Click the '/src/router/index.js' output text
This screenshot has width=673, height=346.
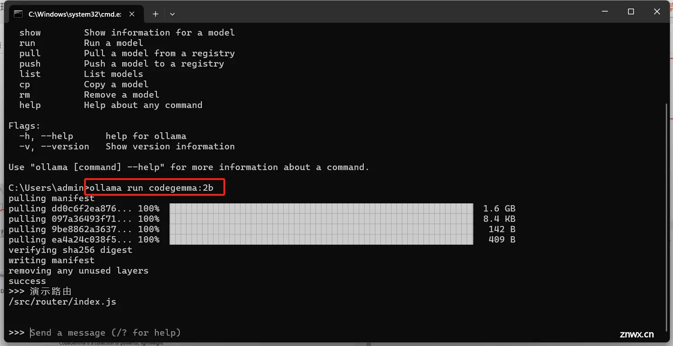pos(62,301)
